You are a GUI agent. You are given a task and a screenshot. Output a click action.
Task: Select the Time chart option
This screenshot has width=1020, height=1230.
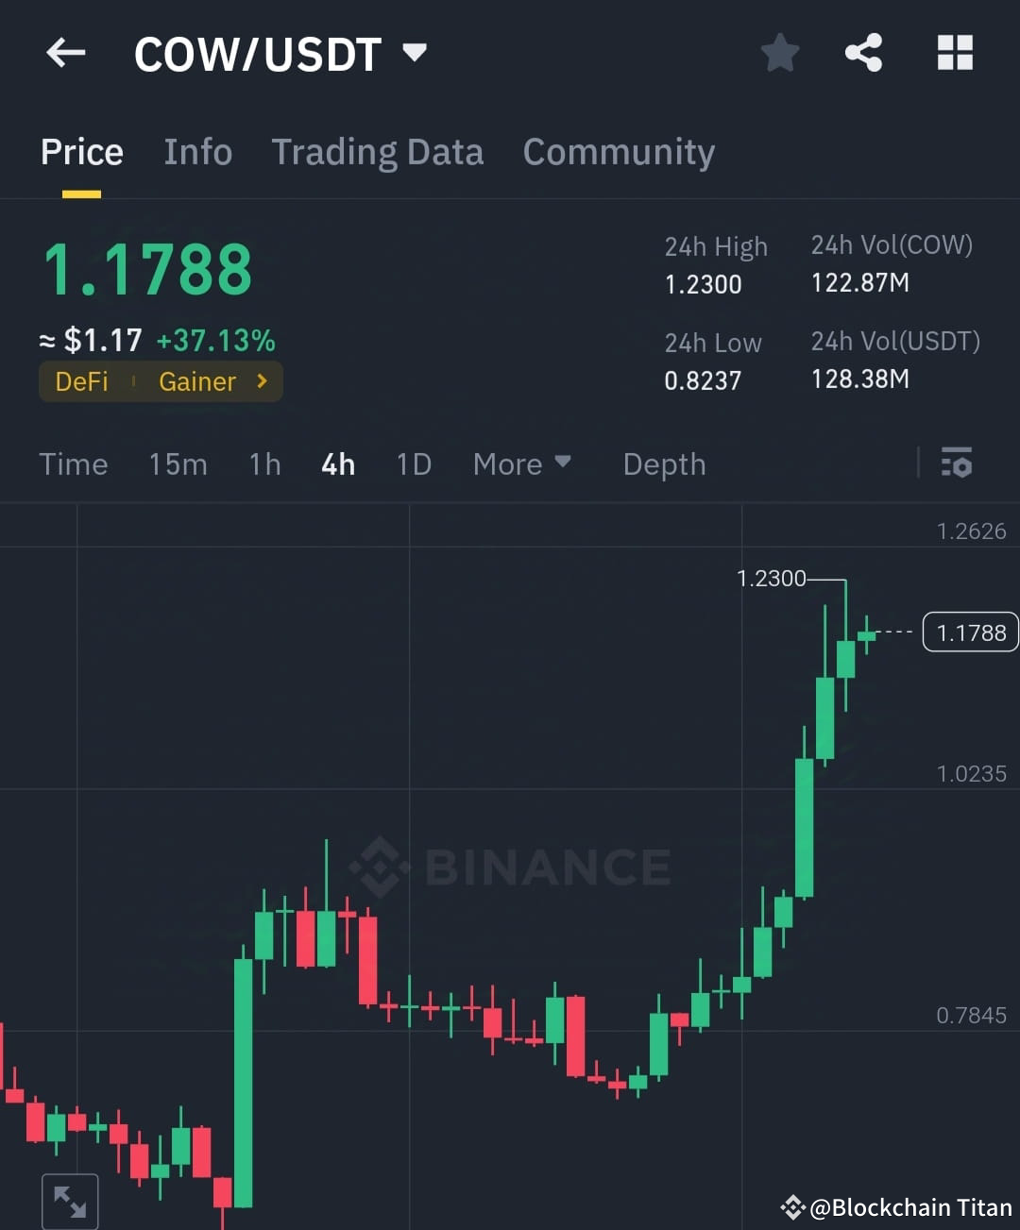tap(74, 463)
